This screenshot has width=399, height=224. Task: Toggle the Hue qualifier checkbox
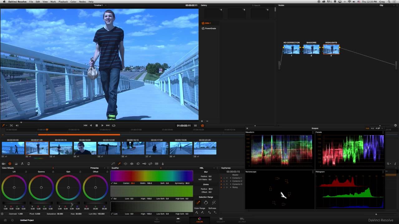tap(112, 183)
